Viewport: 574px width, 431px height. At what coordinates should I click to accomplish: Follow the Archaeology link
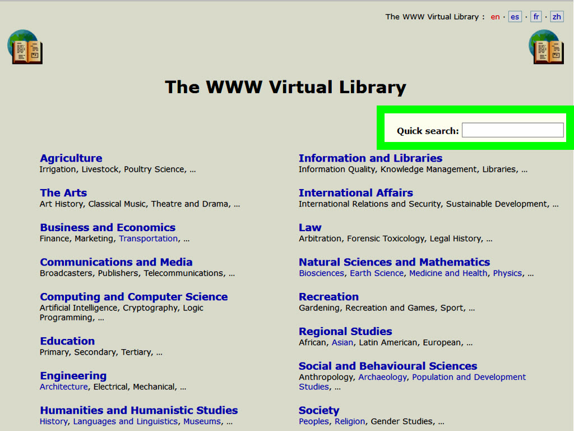point(382,377)
